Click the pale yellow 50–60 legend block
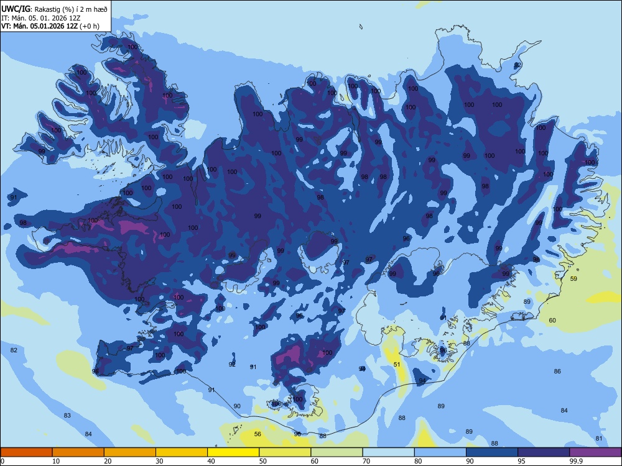 tap(285, 452)
